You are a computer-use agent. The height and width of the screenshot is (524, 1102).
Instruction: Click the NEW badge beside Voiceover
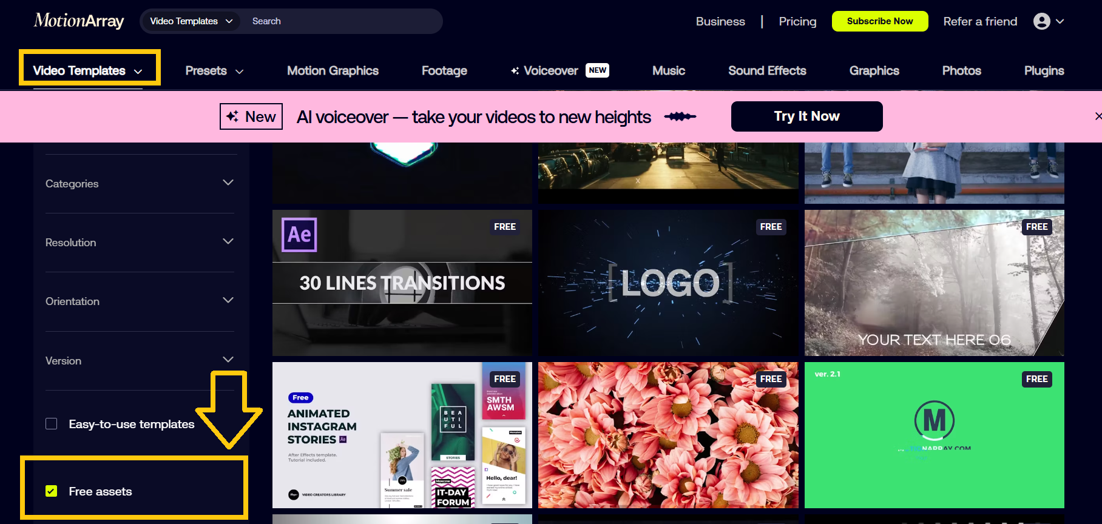tap(598, 70)
